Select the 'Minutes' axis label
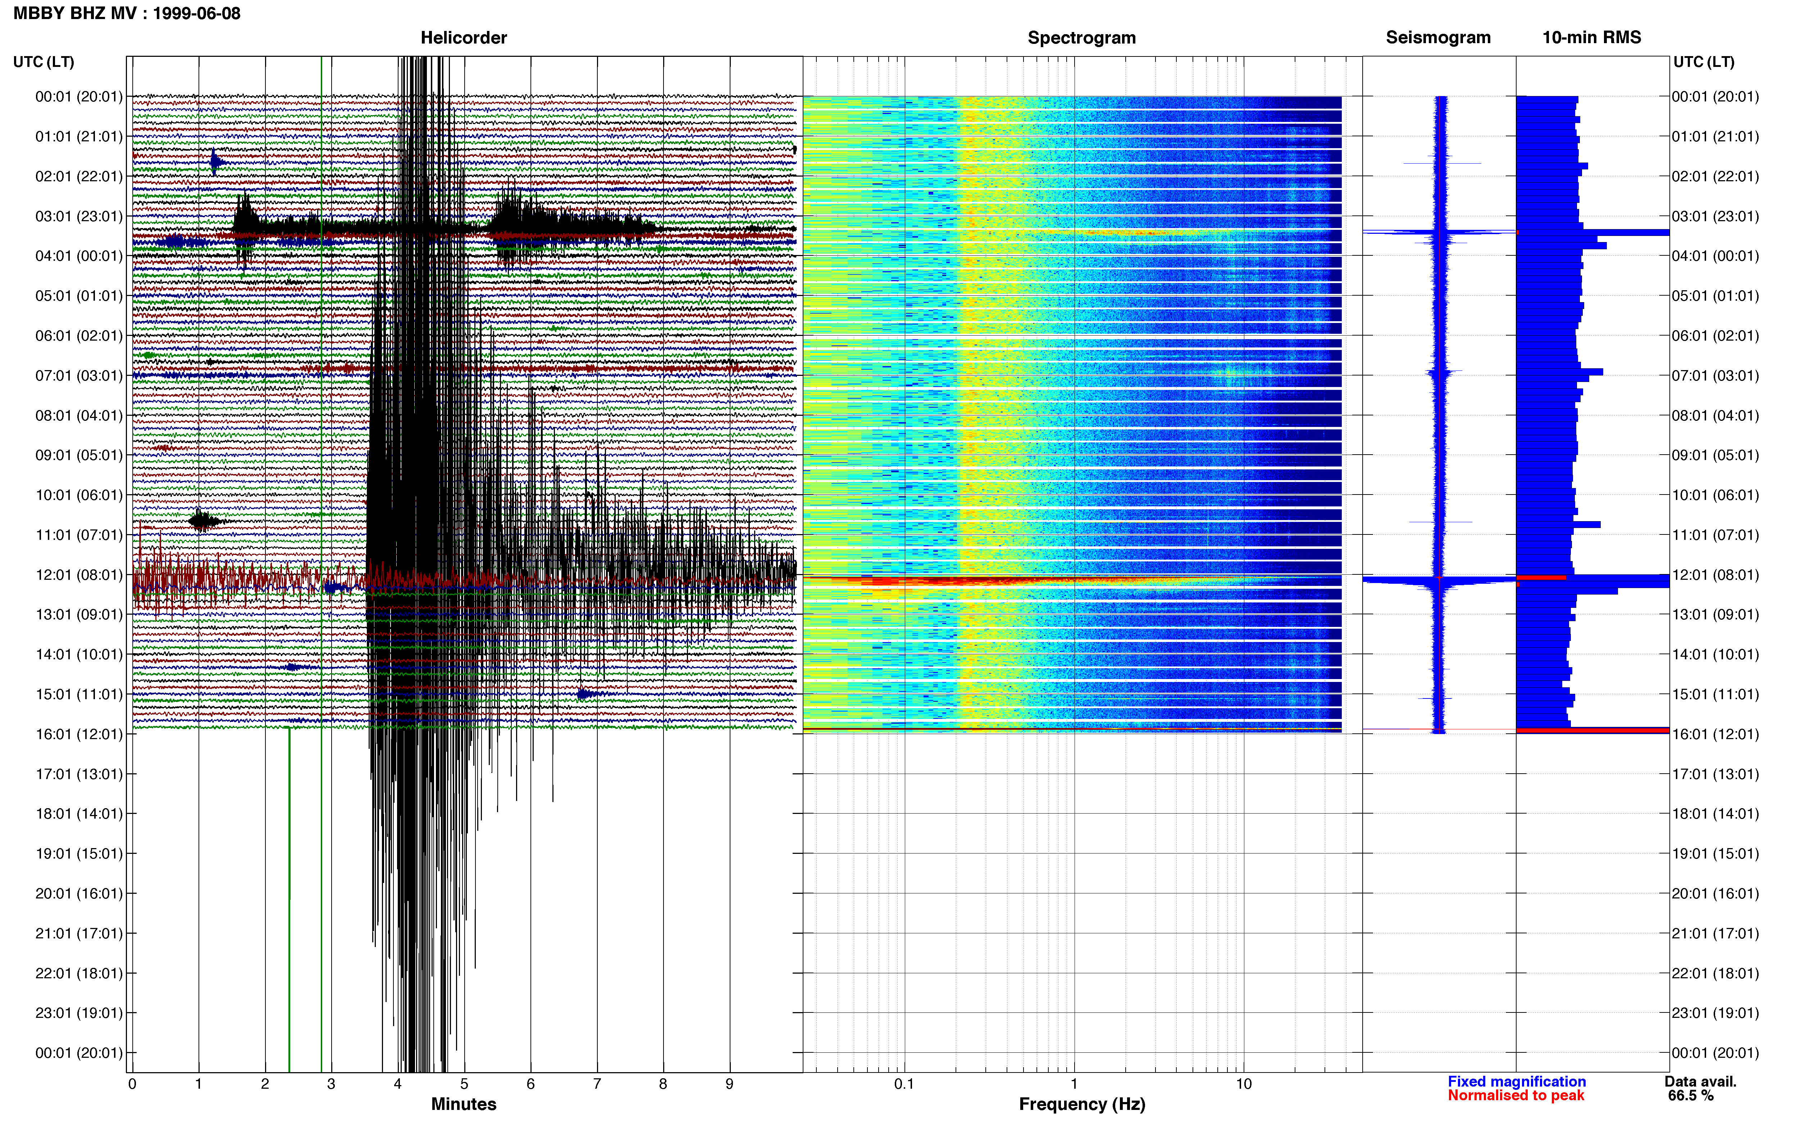Viewport: 1805px width, 1129px height. click(x=464, y=1103)
